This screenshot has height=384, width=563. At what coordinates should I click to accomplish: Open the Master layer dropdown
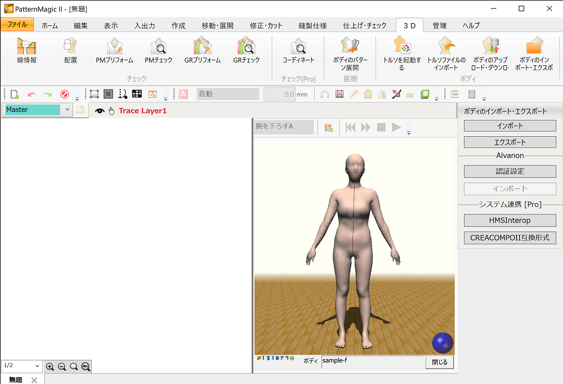[x=68, y=110]
